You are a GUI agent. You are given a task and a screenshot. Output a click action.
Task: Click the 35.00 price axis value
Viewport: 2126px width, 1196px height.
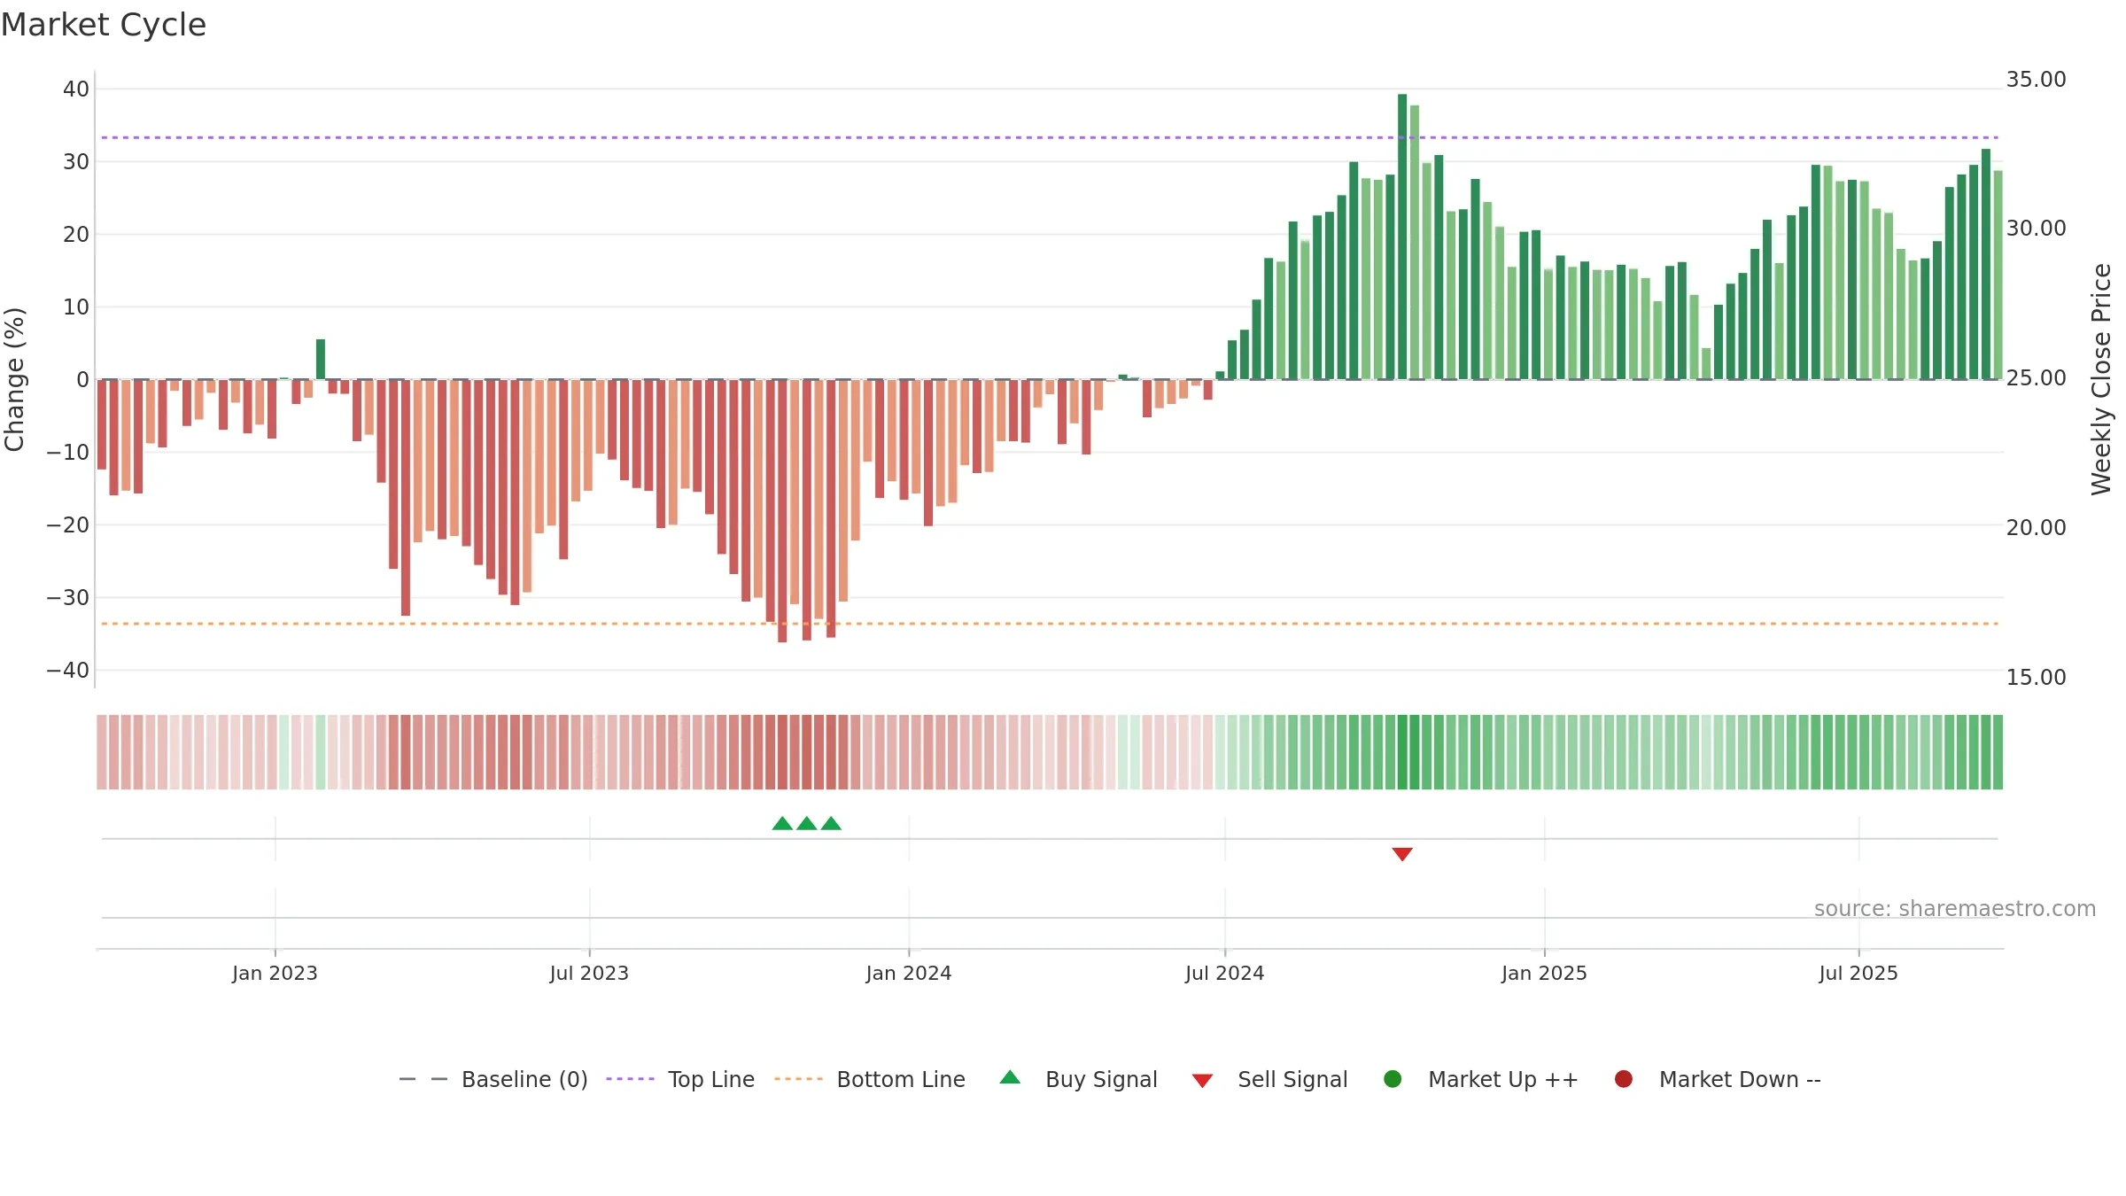click(2037, 80)
